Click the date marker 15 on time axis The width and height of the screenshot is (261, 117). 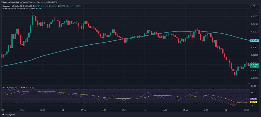144,110
